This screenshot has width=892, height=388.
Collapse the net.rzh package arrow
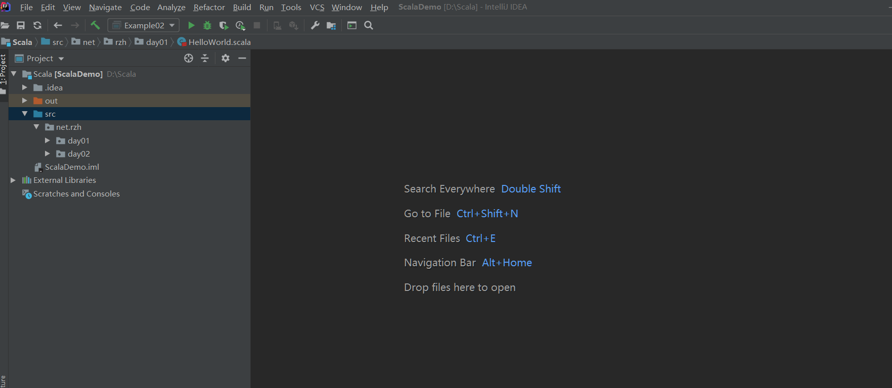tap(36, 127)
